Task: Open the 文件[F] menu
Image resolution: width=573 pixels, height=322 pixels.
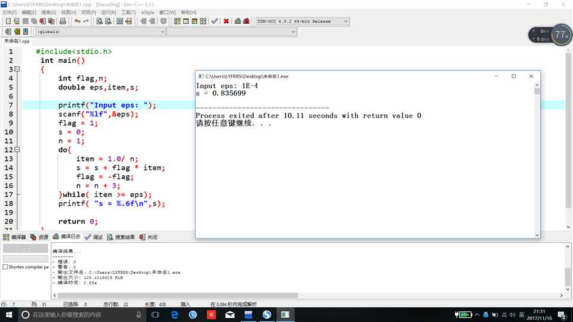Action: pos(10,13)
